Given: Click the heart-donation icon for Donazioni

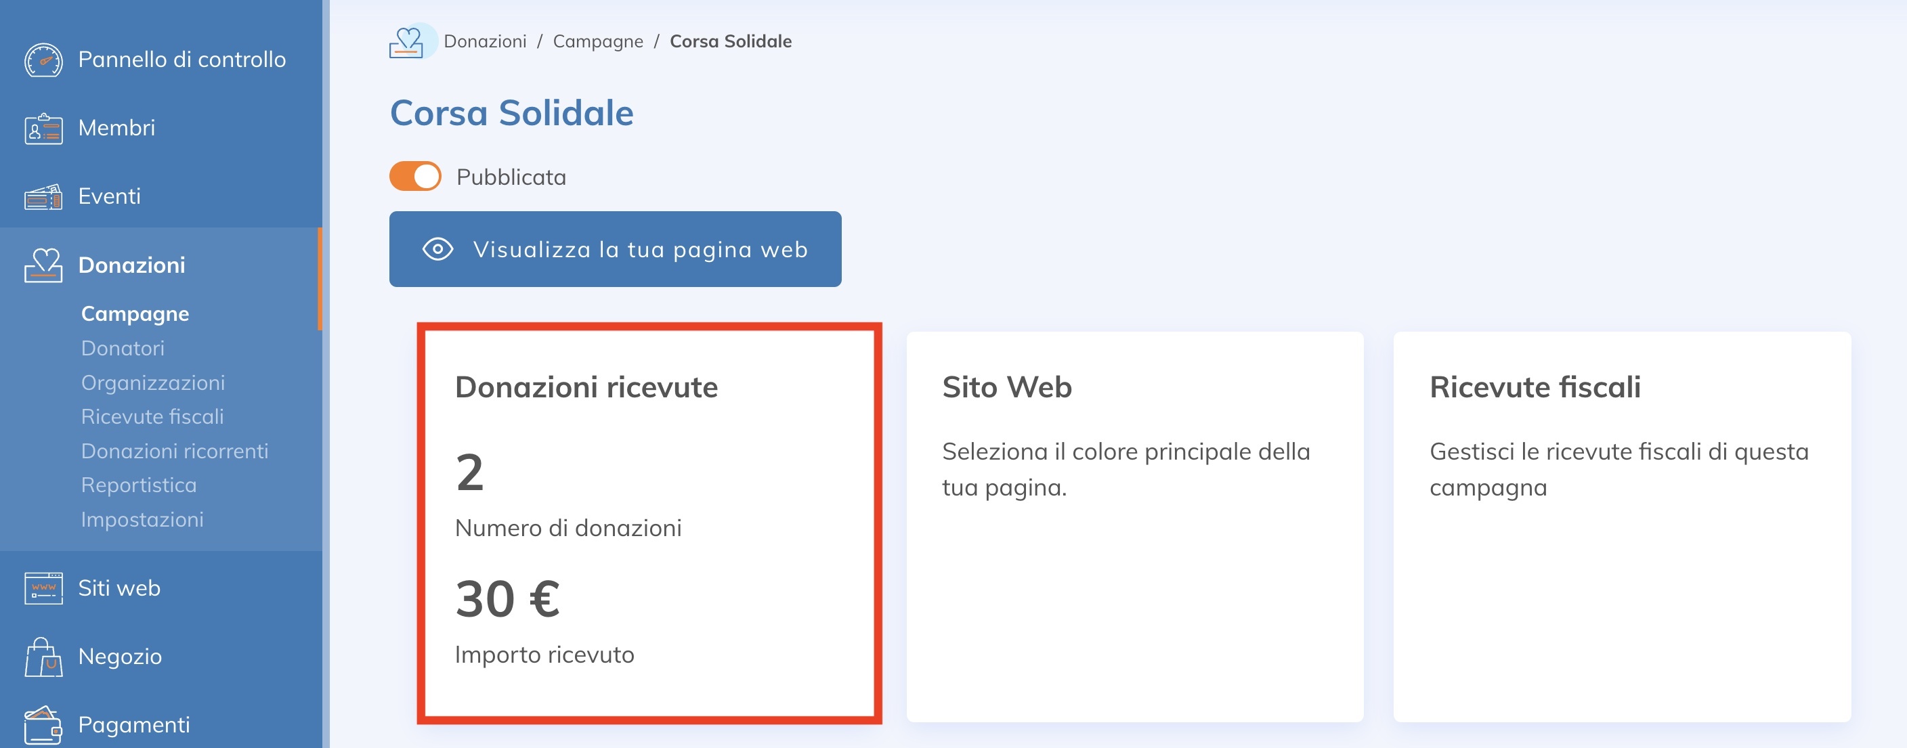Looking at the screenshot, I should click(x=42, y=265).
